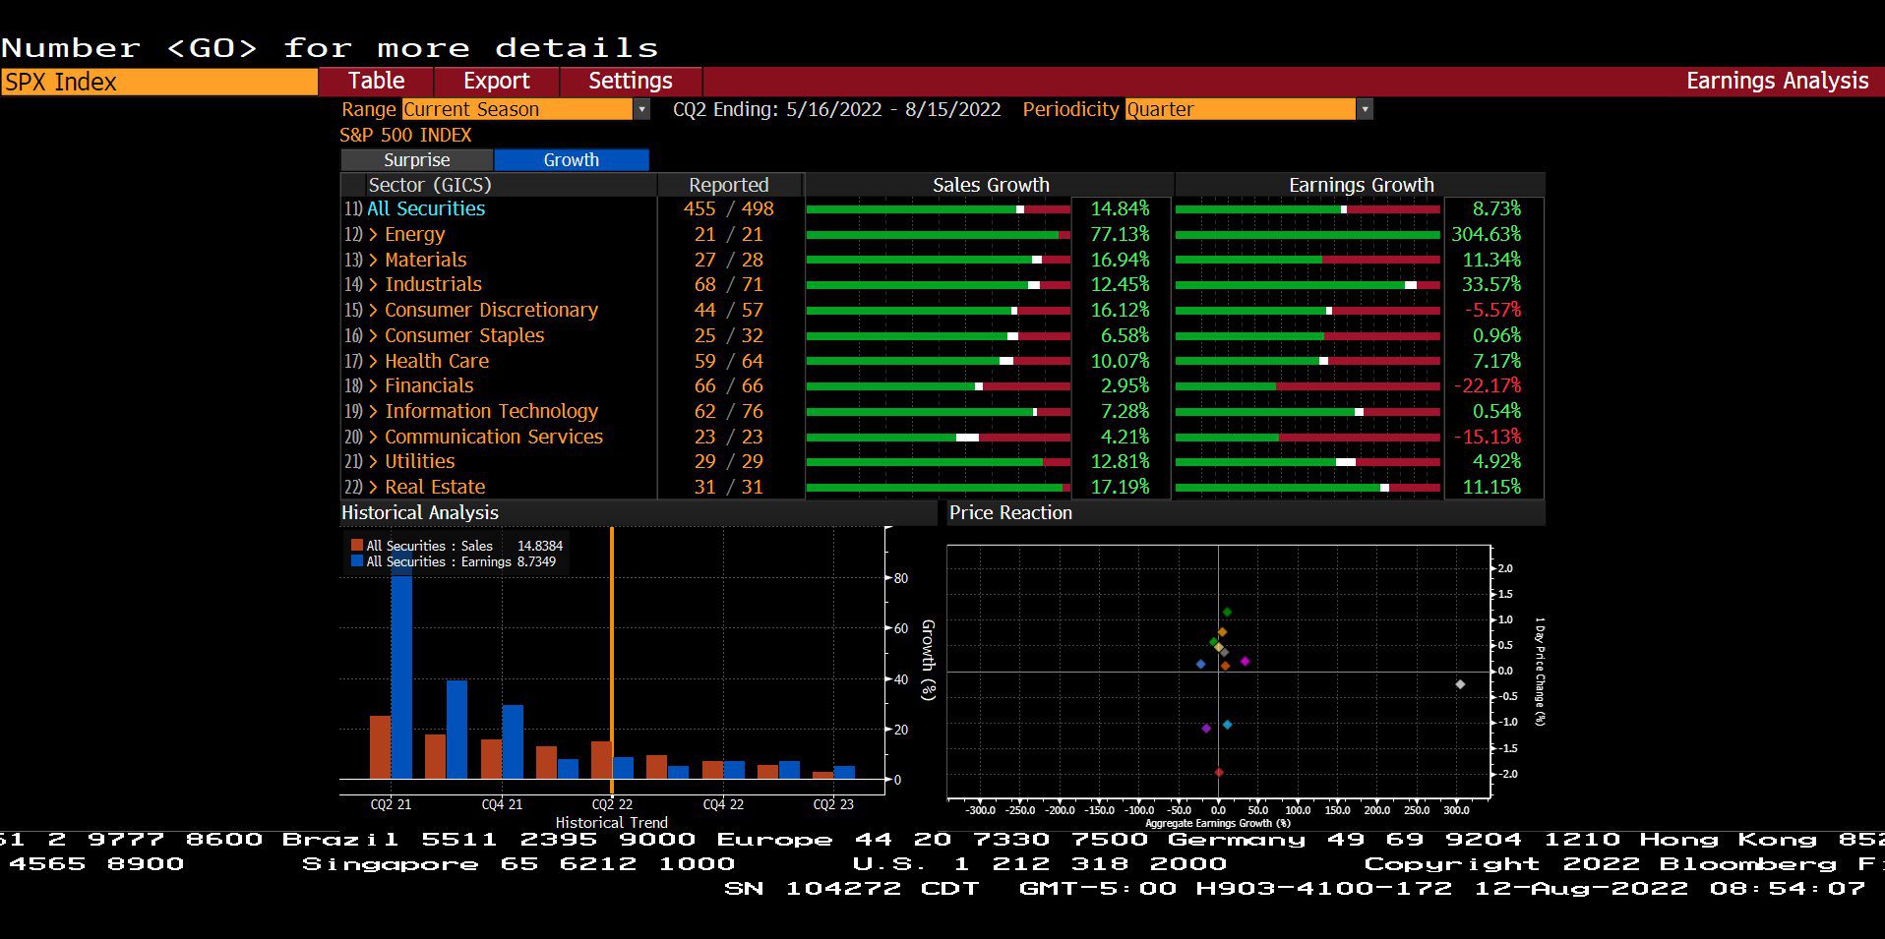Click the topmost green diamond in scatter

coord(1227,613)
